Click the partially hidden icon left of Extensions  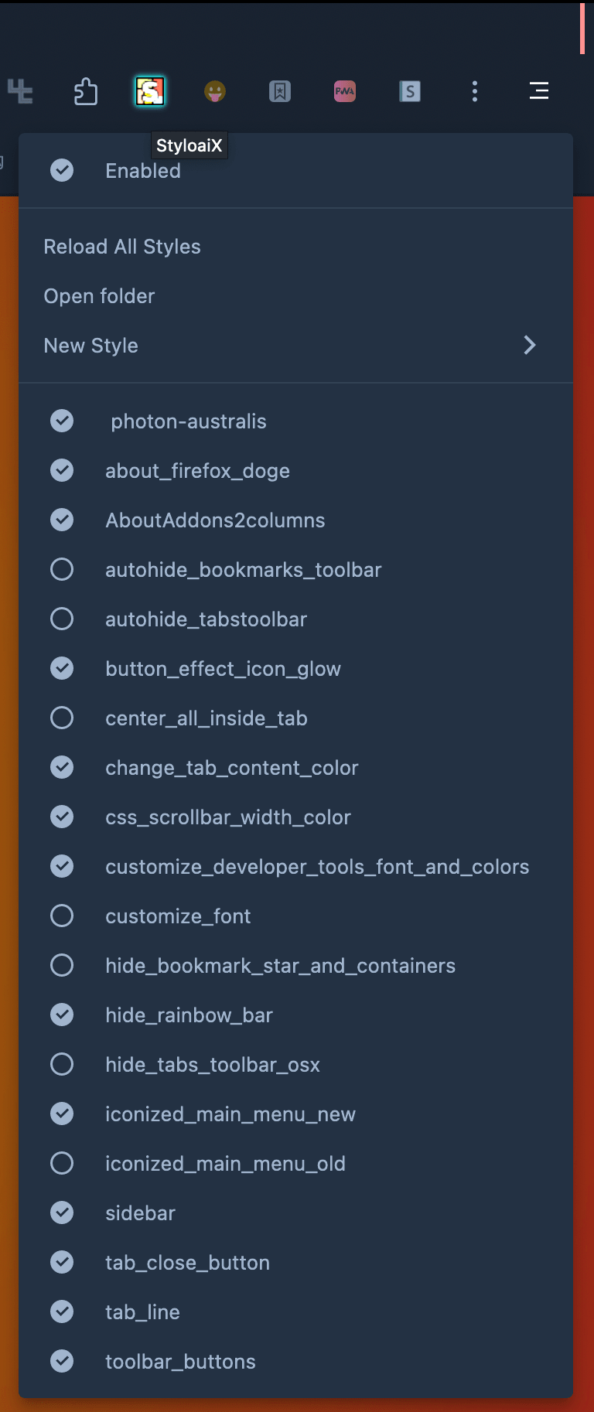(20, 91)
